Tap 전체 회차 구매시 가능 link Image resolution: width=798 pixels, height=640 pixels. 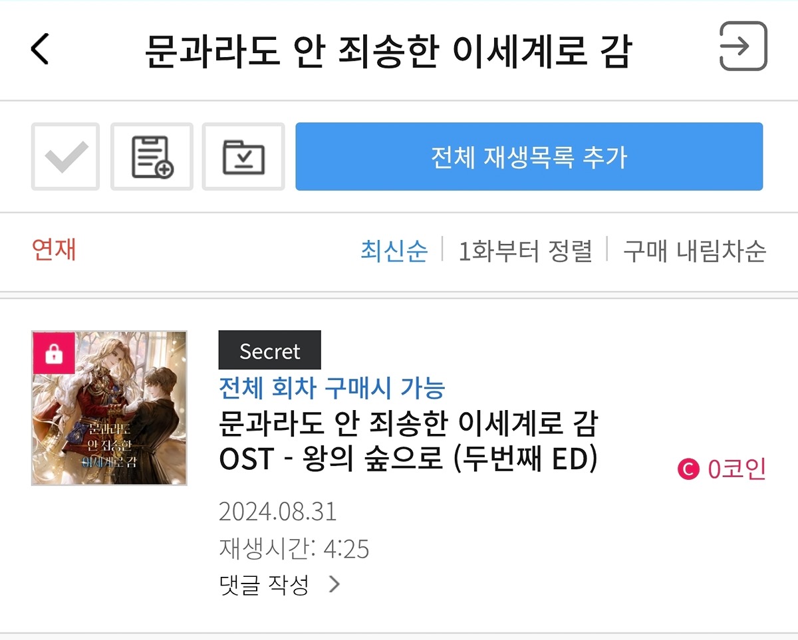coord(332,387)
